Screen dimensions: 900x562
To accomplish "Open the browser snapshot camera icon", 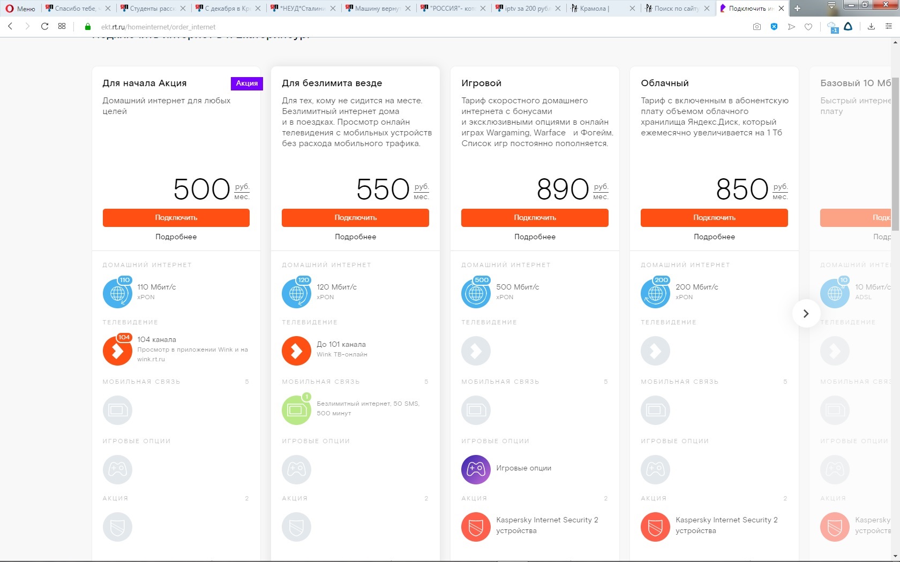I will click(756, 27).
